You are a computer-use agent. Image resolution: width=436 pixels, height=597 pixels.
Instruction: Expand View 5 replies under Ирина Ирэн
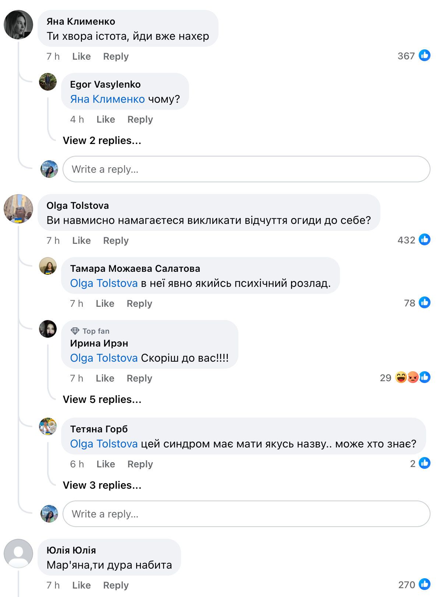coord(102,399)
